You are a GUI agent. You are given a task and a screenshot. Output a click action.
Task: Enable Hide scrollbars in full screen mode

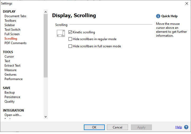(x=70, y=46)
